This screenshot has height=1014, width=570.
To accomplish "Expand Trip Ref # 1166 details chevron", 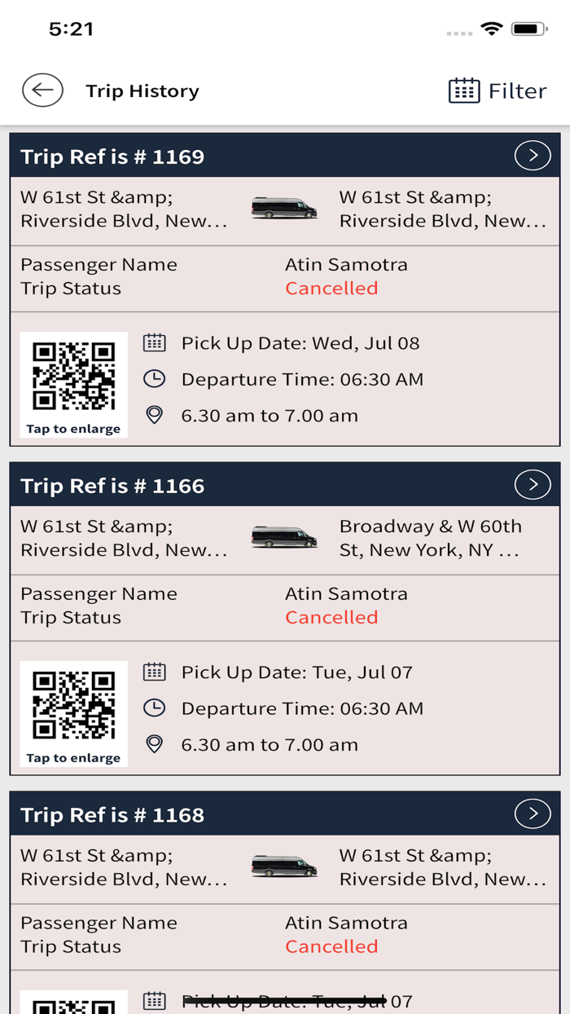I will coord(533,485).
